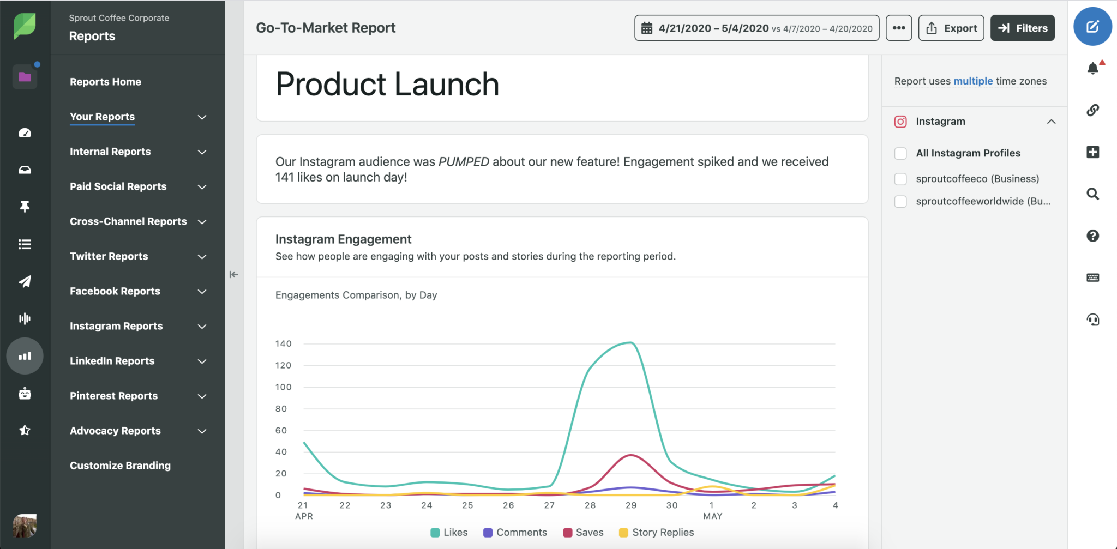This screenshot has width=1117, height=549.
Task: Check notifications via the bell icon
Action: (1093, 68)
